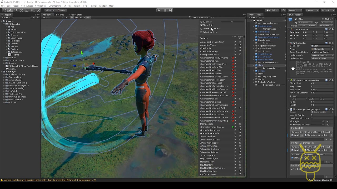Click the Ellen GameObject cube icon
The height and width of the screenshot is (189, 337).
[290, 20]
